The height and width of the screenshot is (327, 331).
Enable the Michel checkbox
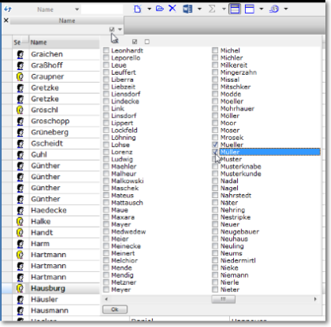click(215, 50)
